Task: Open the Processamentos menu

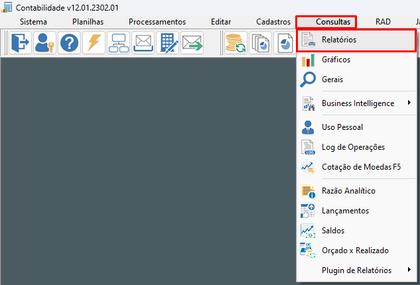Action: point(157,22)
